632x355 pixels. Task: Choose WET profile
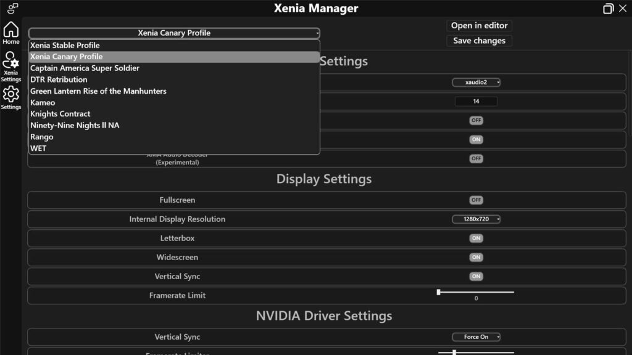point(174,148)
